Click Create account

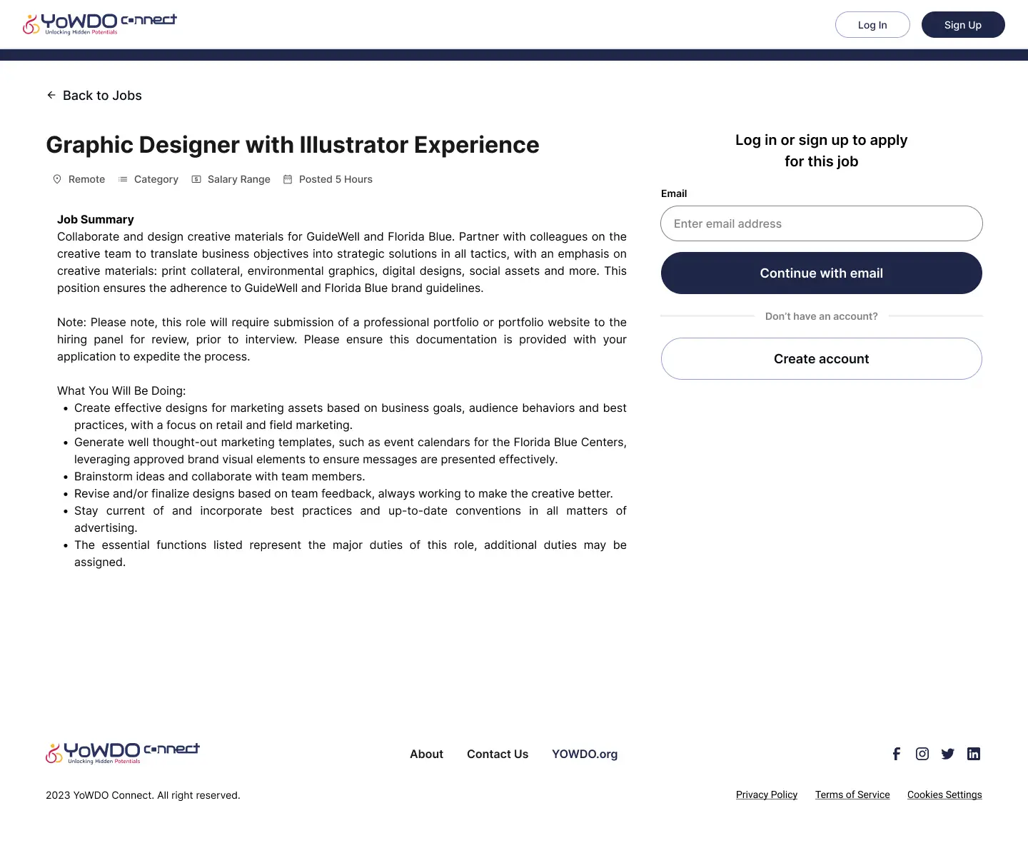821,358
